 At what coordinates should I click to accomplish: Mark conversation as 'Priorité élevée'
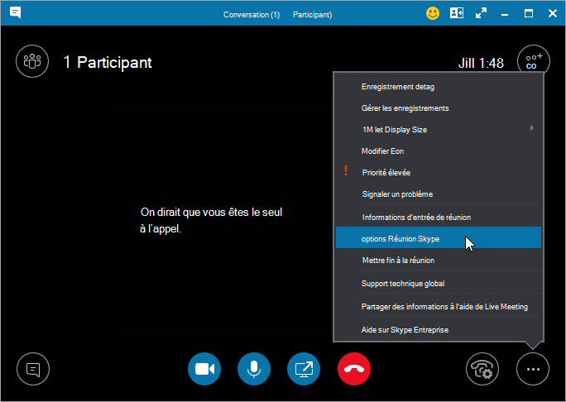pos(439,173)
